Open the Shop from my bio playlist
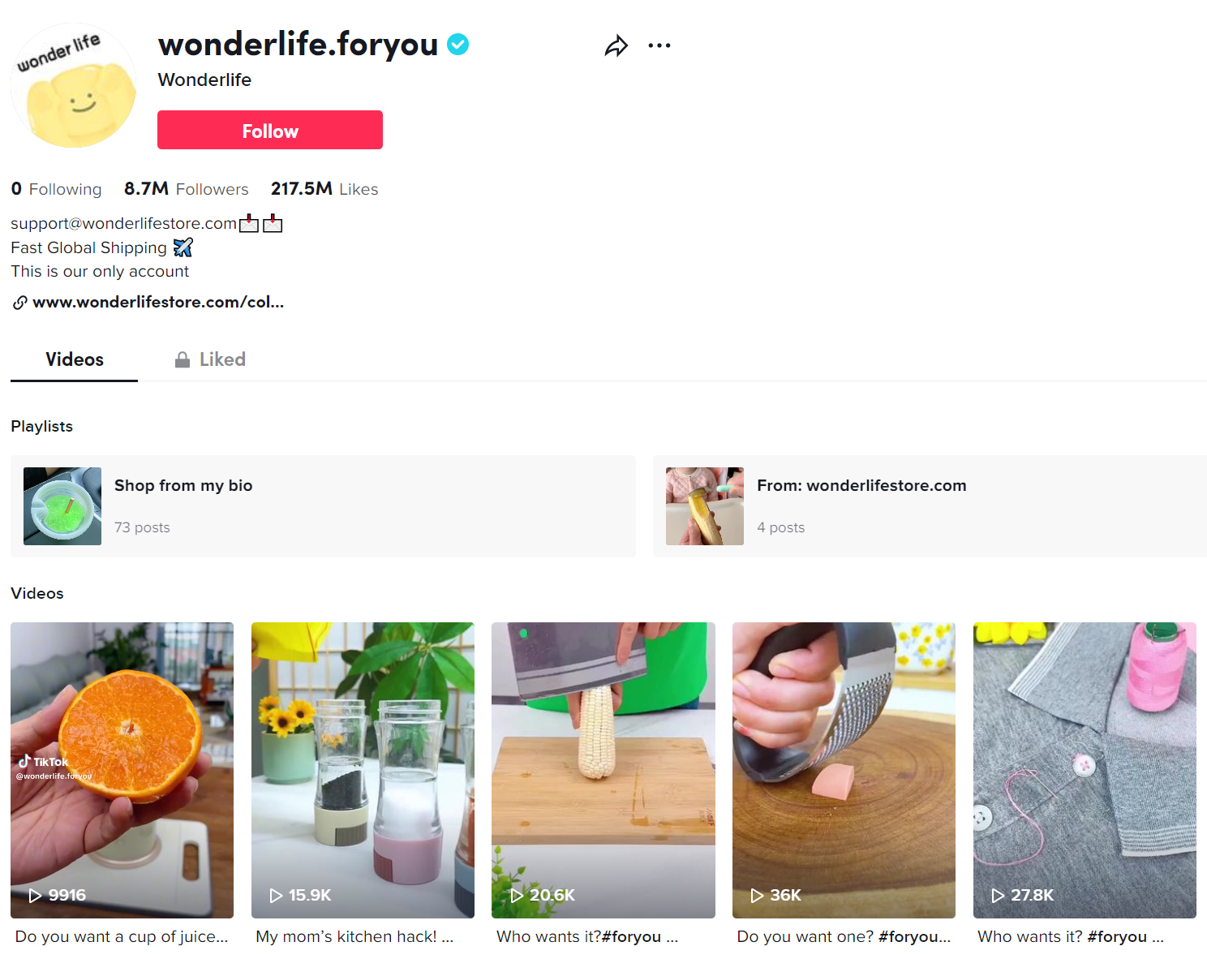The width and height of the screenshot is (1207, 972). tap(323, 506)
